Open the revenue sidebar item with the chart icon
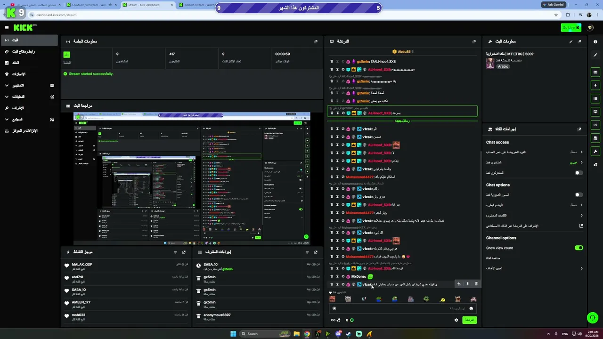603x339 pixels. pyautogui.click(x=29, y=63)
